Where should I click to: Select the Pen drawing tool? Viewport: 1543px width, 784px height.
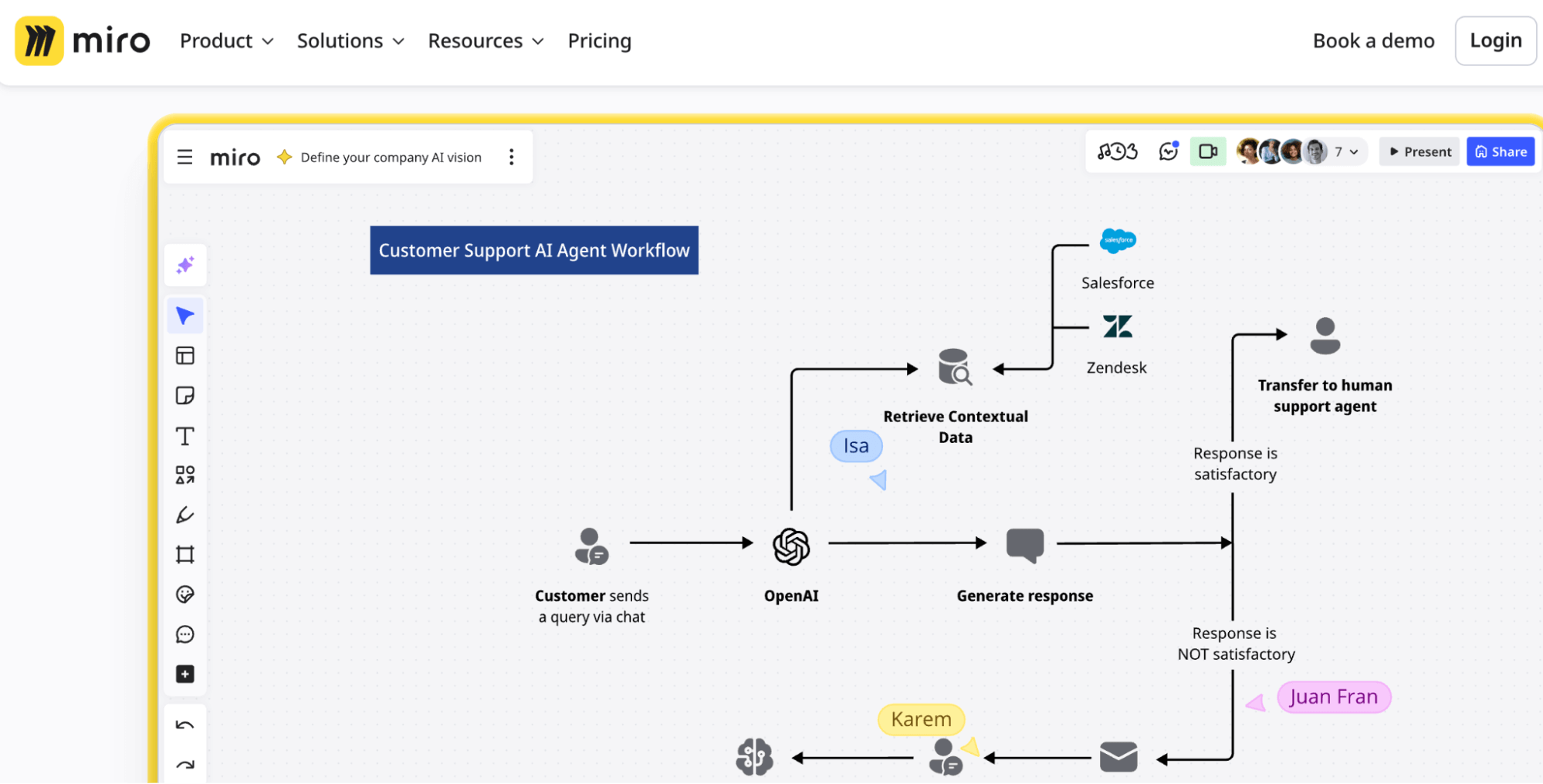185,515
